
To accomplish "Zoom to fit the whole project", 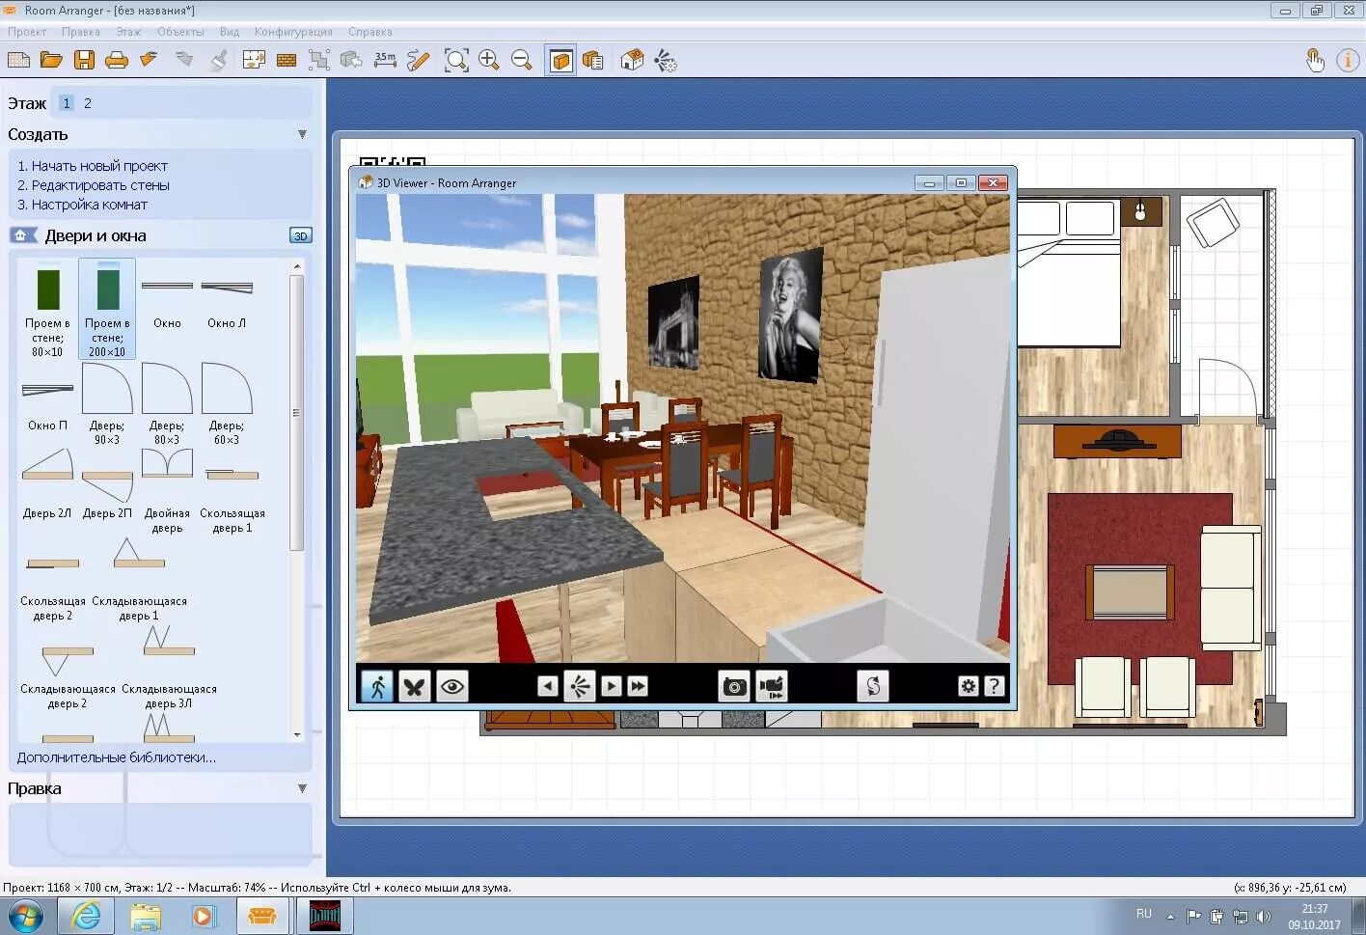I will [456, 61].
